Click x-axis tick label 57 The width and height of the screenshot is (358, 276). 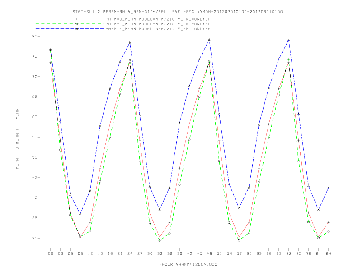tap(239, 253)
